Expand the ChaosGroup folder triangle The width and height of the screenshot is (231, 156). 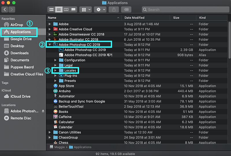point(50,137)
